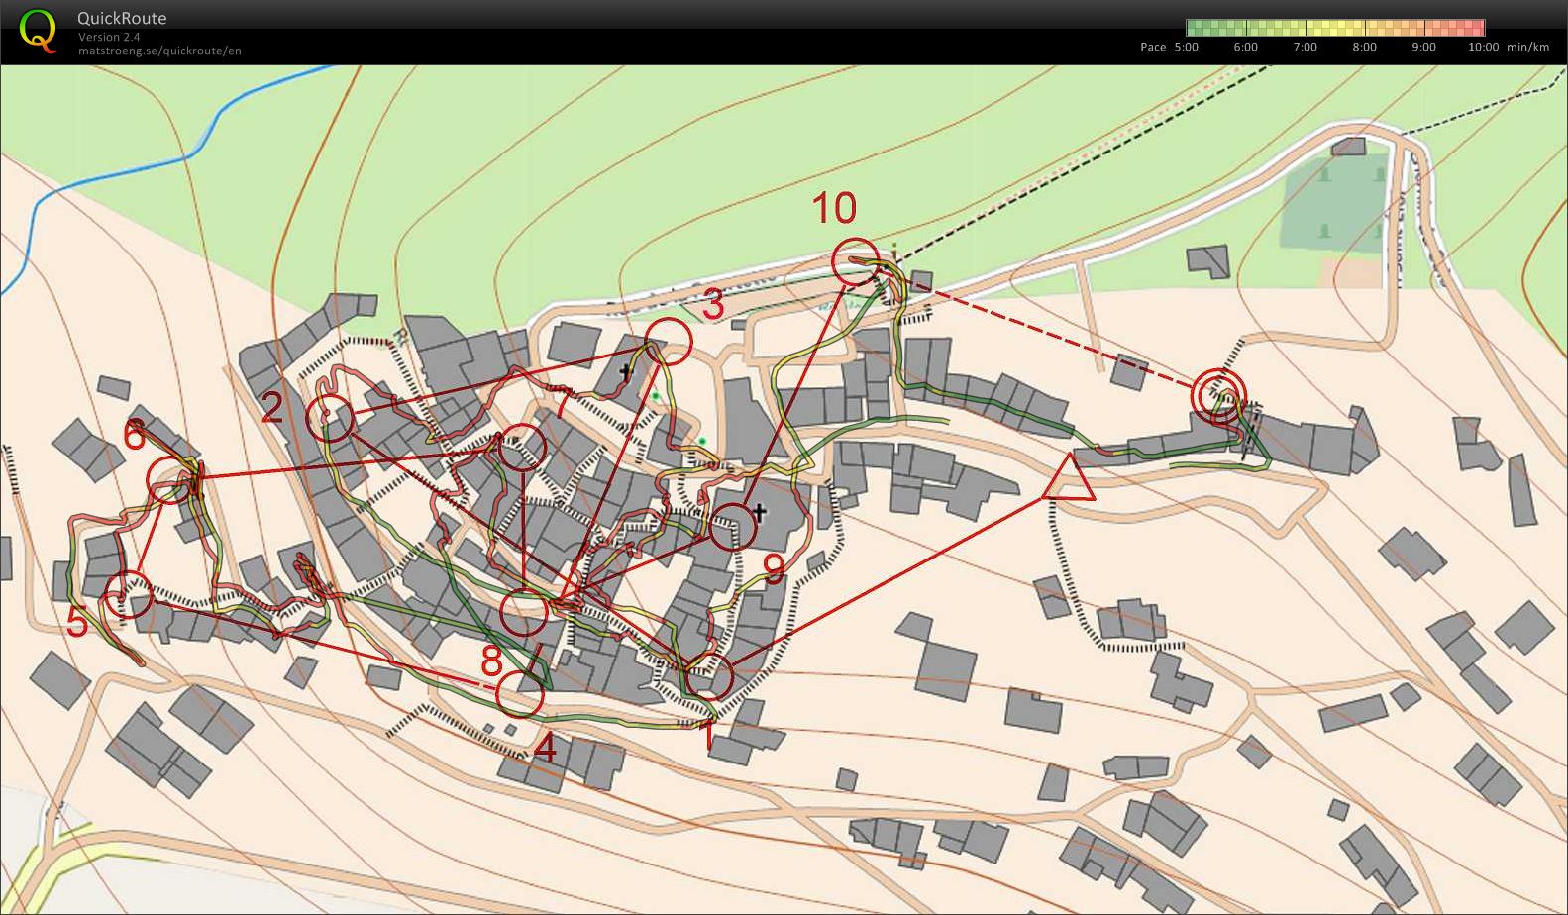Click the Pace legend label
The height and width of the screenshot is (915, 1568).
[x=1153, y=47]
